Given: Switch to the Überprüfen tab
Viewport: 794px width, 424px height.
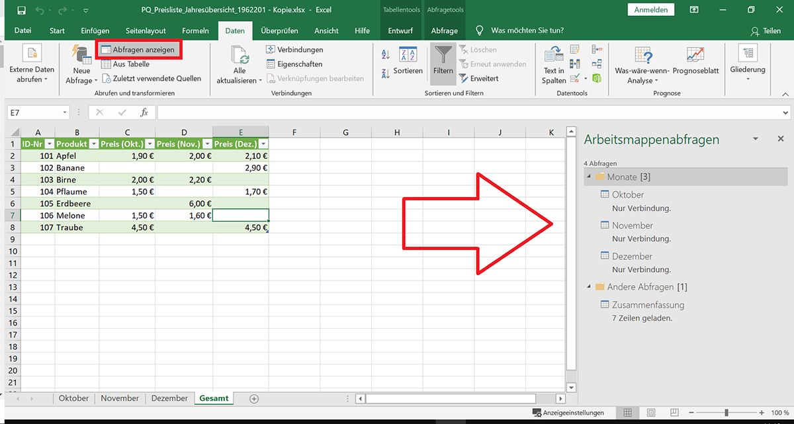Looking at the screenshot, I should (279, 30).
